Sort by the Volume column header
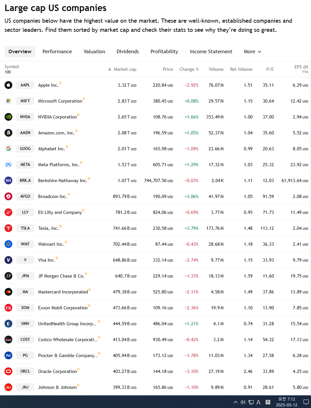Screen dimensions: 311x408 216,69
